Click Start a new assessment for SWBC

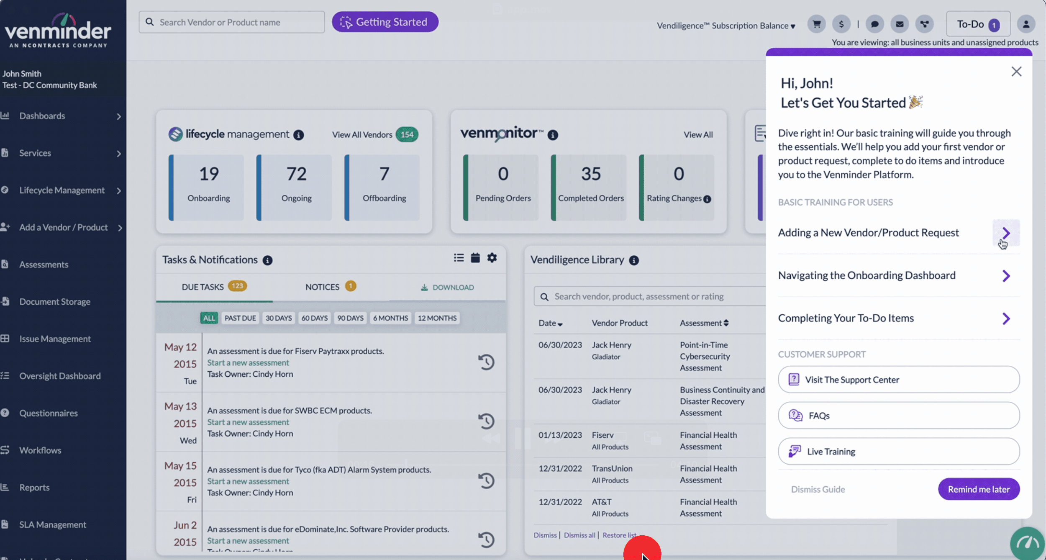coord(248,422)
